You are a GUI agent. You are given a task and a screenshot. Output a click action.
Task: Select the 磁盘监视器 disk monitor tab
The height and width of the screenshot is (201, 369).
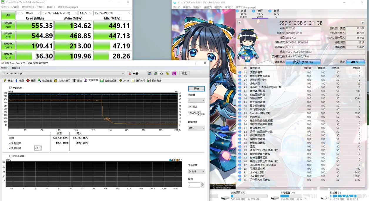point(108,81)
